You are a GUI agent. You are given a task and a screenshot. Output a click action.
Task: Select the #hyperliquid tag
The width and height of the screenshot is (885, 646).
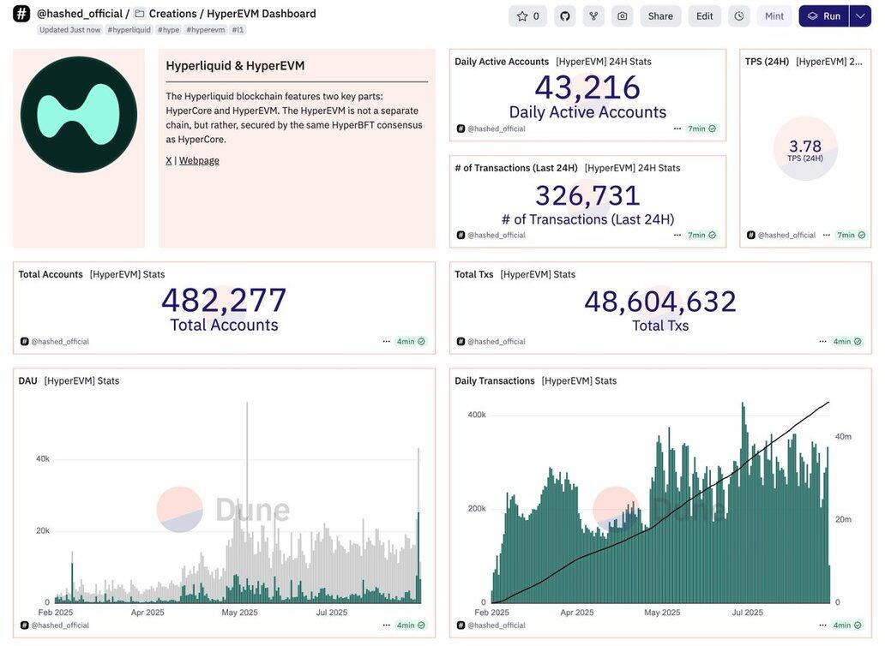pos(129,30)
